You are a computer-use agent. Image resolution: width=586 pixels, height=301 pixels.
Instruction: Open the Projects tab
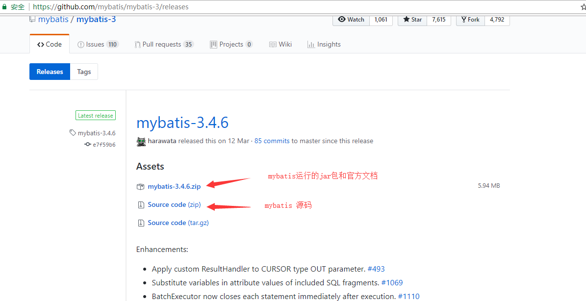pos(231,45)
